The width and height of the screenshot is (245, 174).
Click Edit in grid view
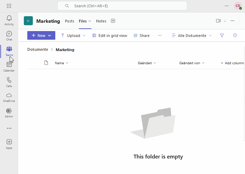coord(110,36)
